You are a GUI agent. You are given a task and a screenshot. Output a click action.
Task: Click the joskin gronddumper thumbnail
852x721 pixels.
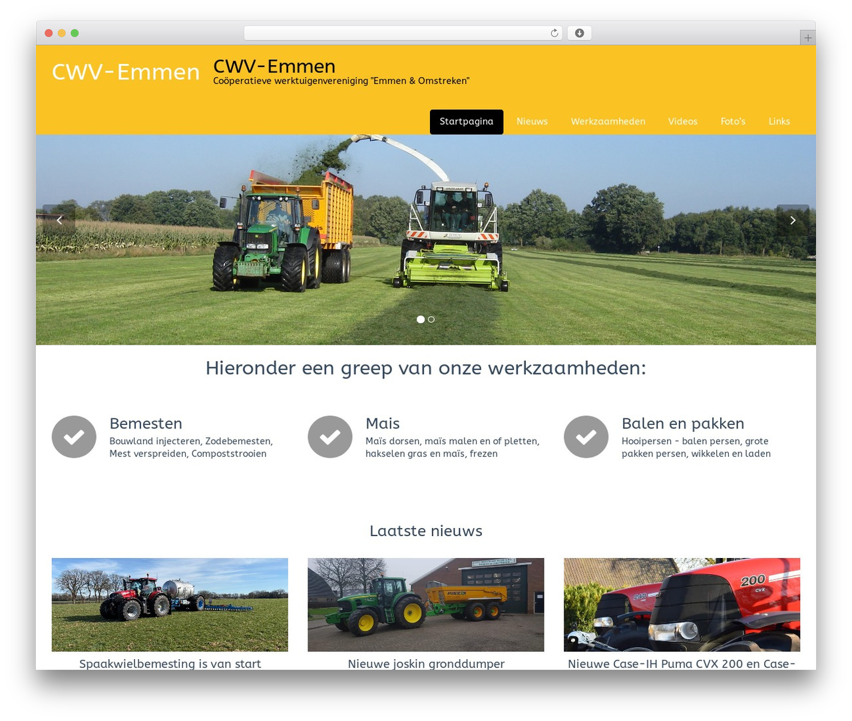(x=426, y=605)
